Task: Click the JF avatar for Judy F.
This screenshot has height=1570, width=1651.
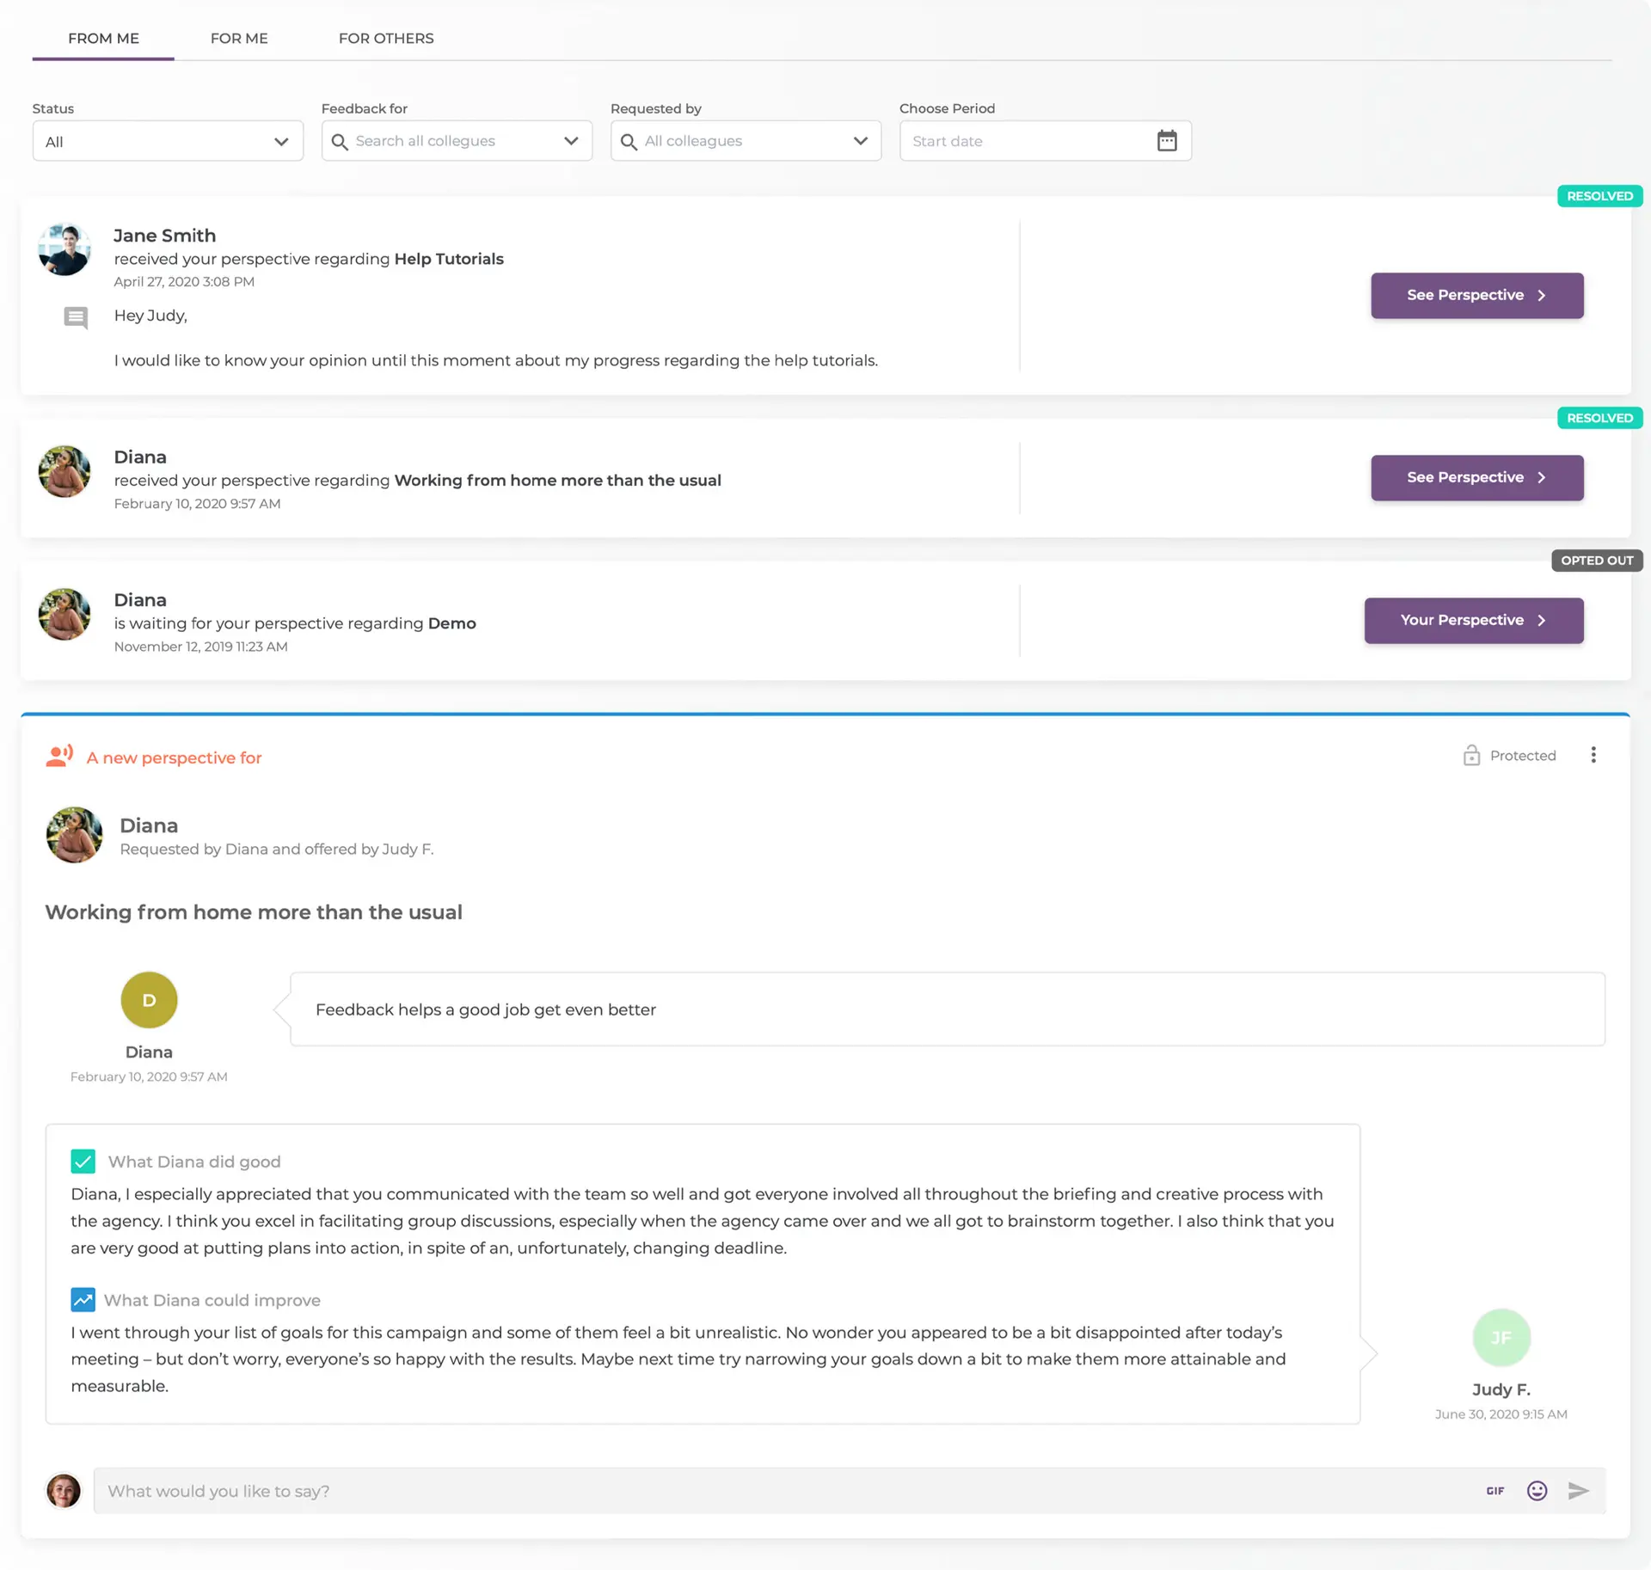Action: click(1501, 1338)
